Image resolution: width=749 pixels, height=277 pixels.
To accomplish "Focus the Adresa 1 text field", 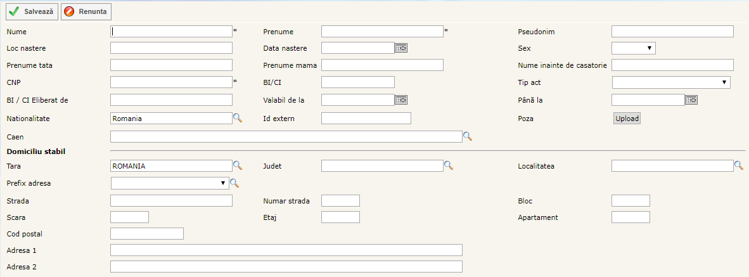I will 286,250.
